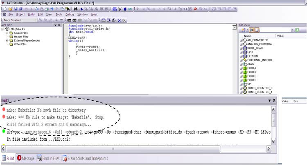The width and height of the screenshot is (307, 165).
Task: Switch to the Message tab
Action: tap(26, 158)
